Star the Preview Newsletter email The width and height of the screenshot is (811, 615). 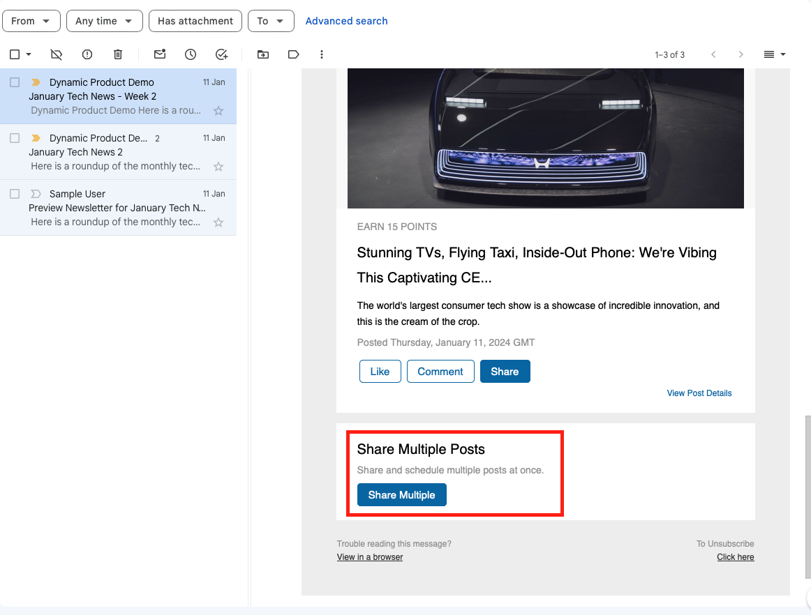pos(218,222)
